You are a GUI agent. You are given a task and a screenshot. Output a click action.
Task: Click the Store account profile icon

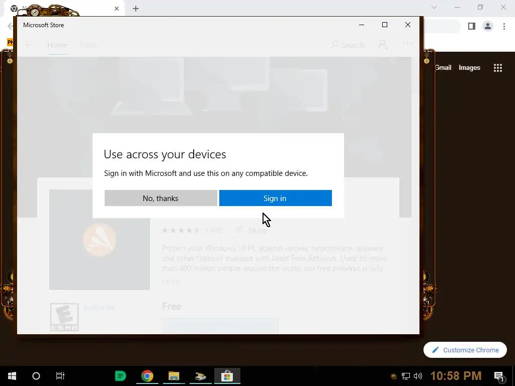click(x=383, y=45)
